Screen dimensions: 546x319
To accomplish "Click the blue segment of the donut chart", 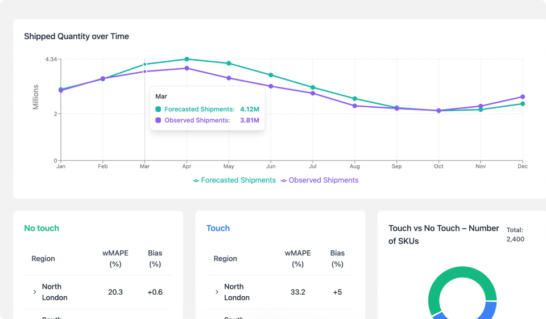I will coord(488,310).
